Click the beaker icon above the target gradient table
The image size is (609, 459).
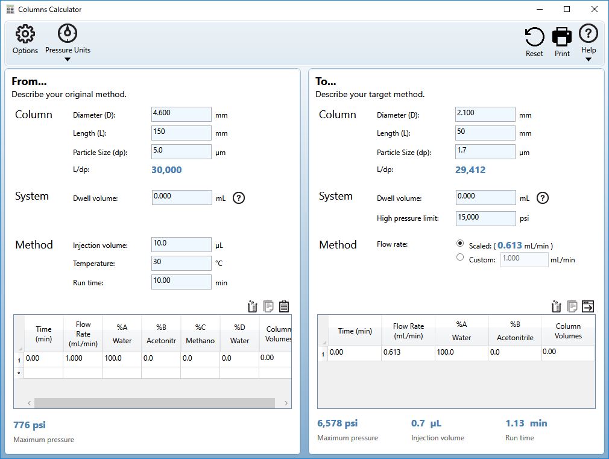pos(555,306)
